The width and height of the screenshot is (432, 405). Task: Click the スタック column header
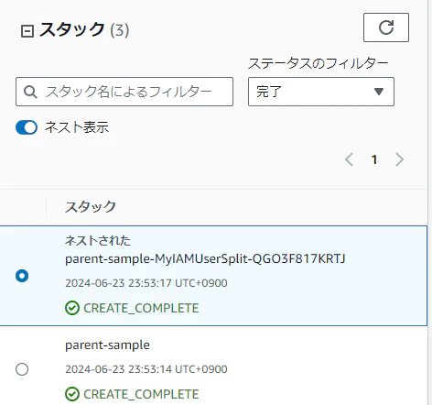(x=91, y=207)
